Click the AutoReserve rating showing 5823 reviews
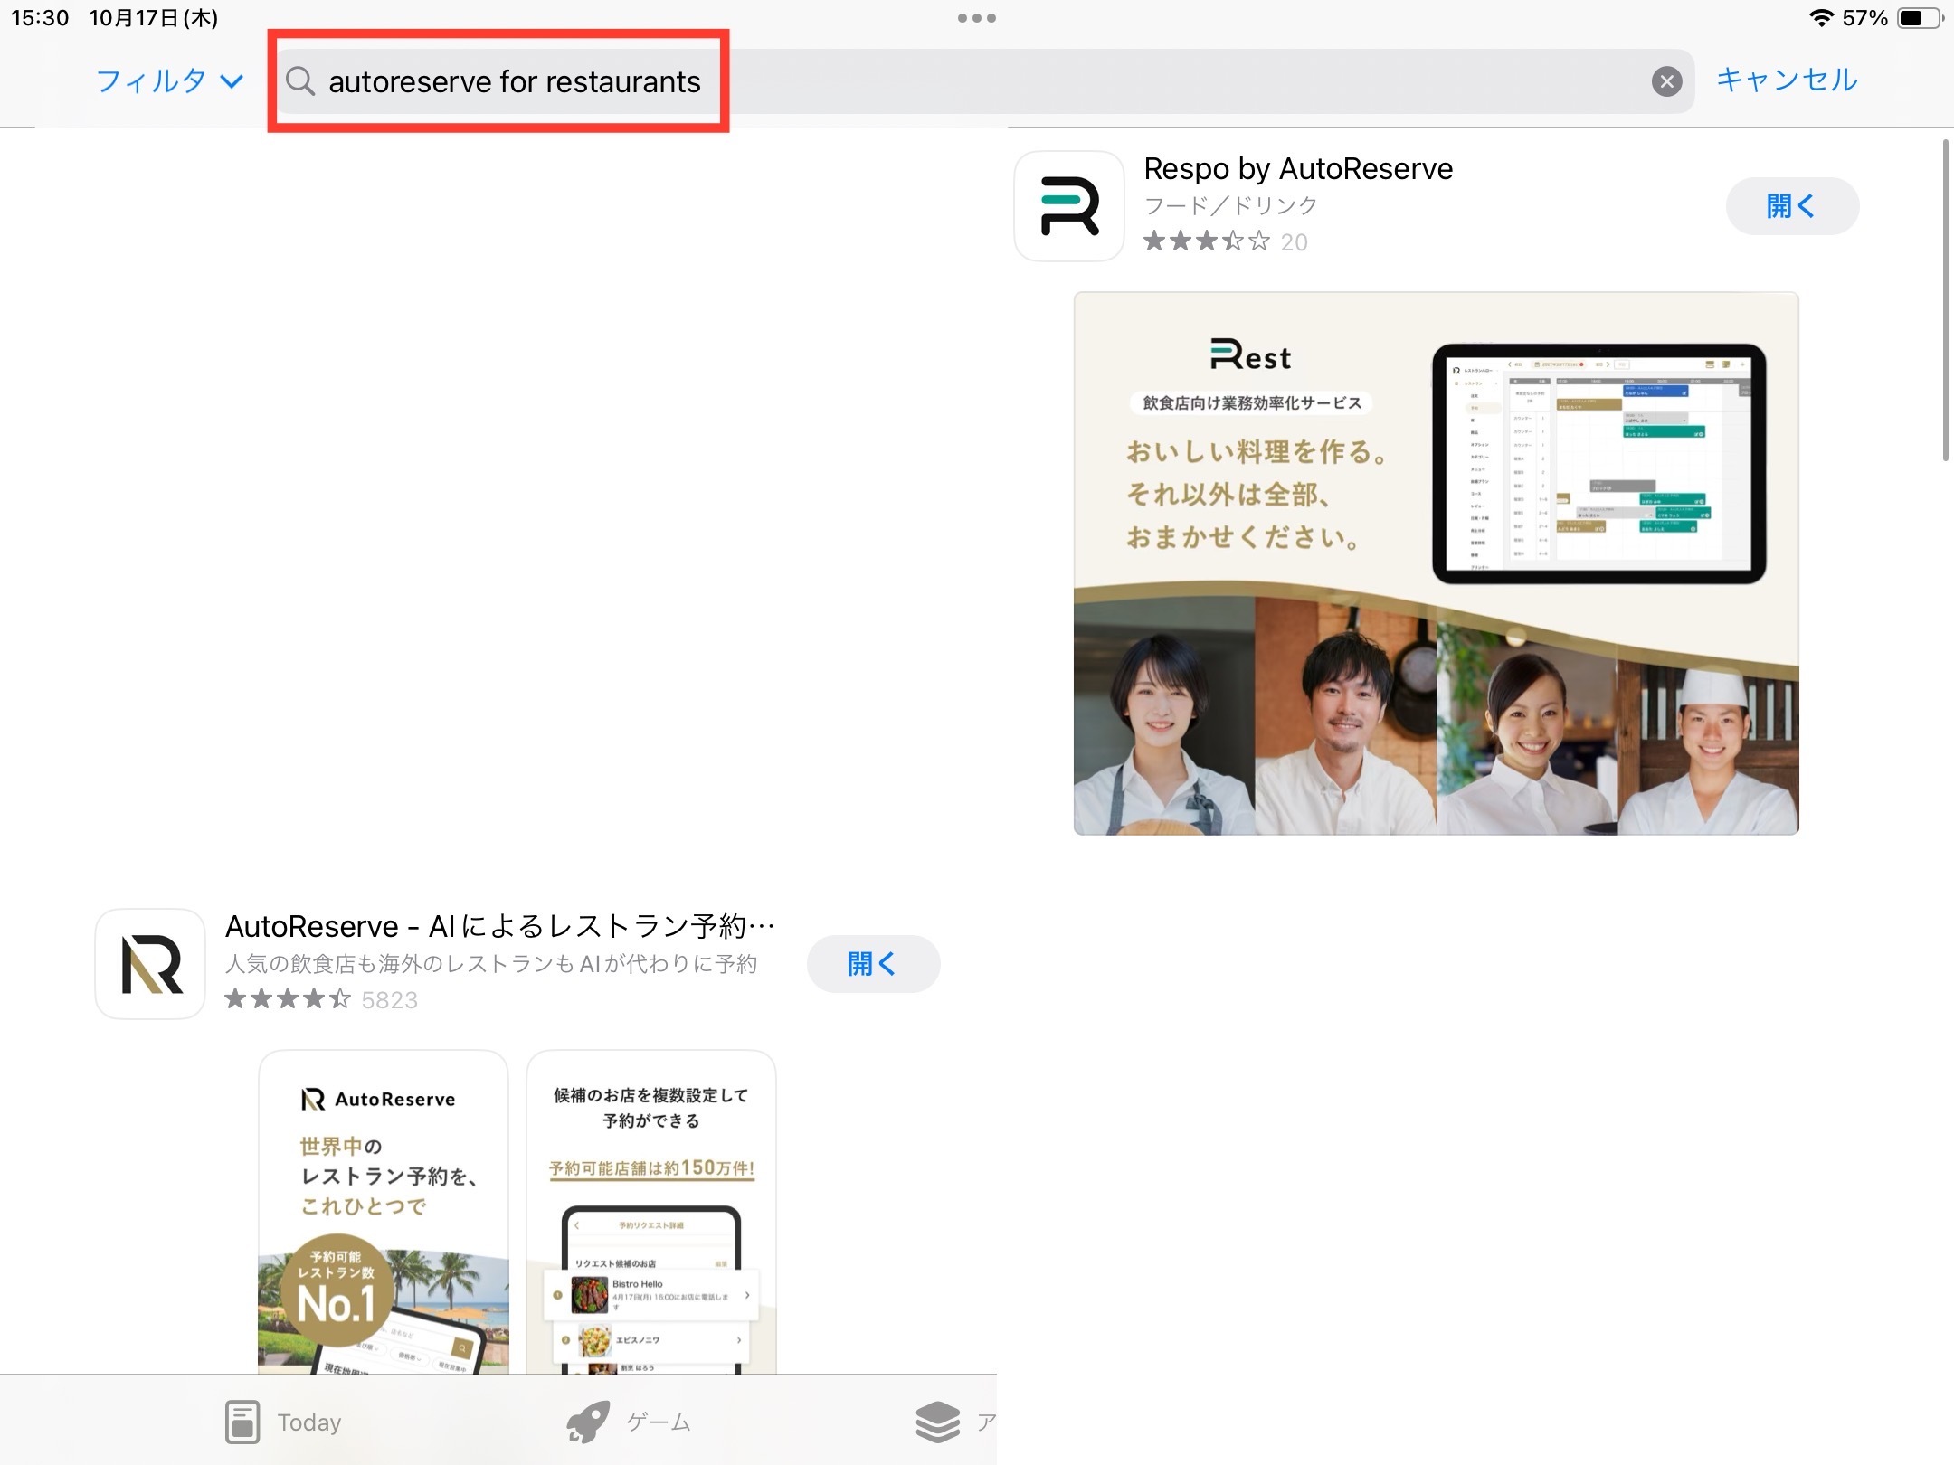This screenshot has width=1954, height=1465. point(321,999)
